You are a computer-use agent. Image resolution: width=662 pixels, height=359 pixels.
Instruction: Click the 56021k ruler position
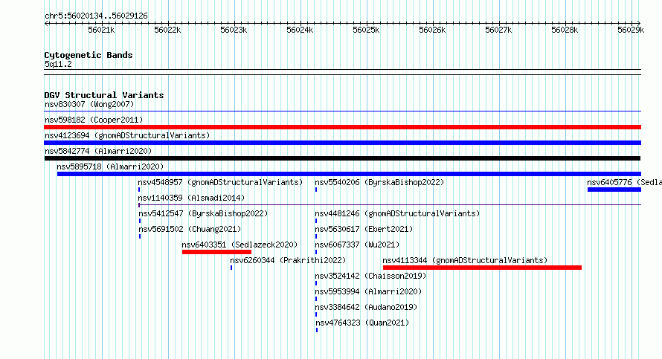point(101,30)
